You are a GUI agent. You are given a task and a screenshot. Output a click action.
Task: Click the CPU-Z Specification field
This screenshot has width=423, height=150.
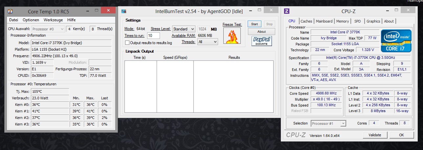coord(361,58)
